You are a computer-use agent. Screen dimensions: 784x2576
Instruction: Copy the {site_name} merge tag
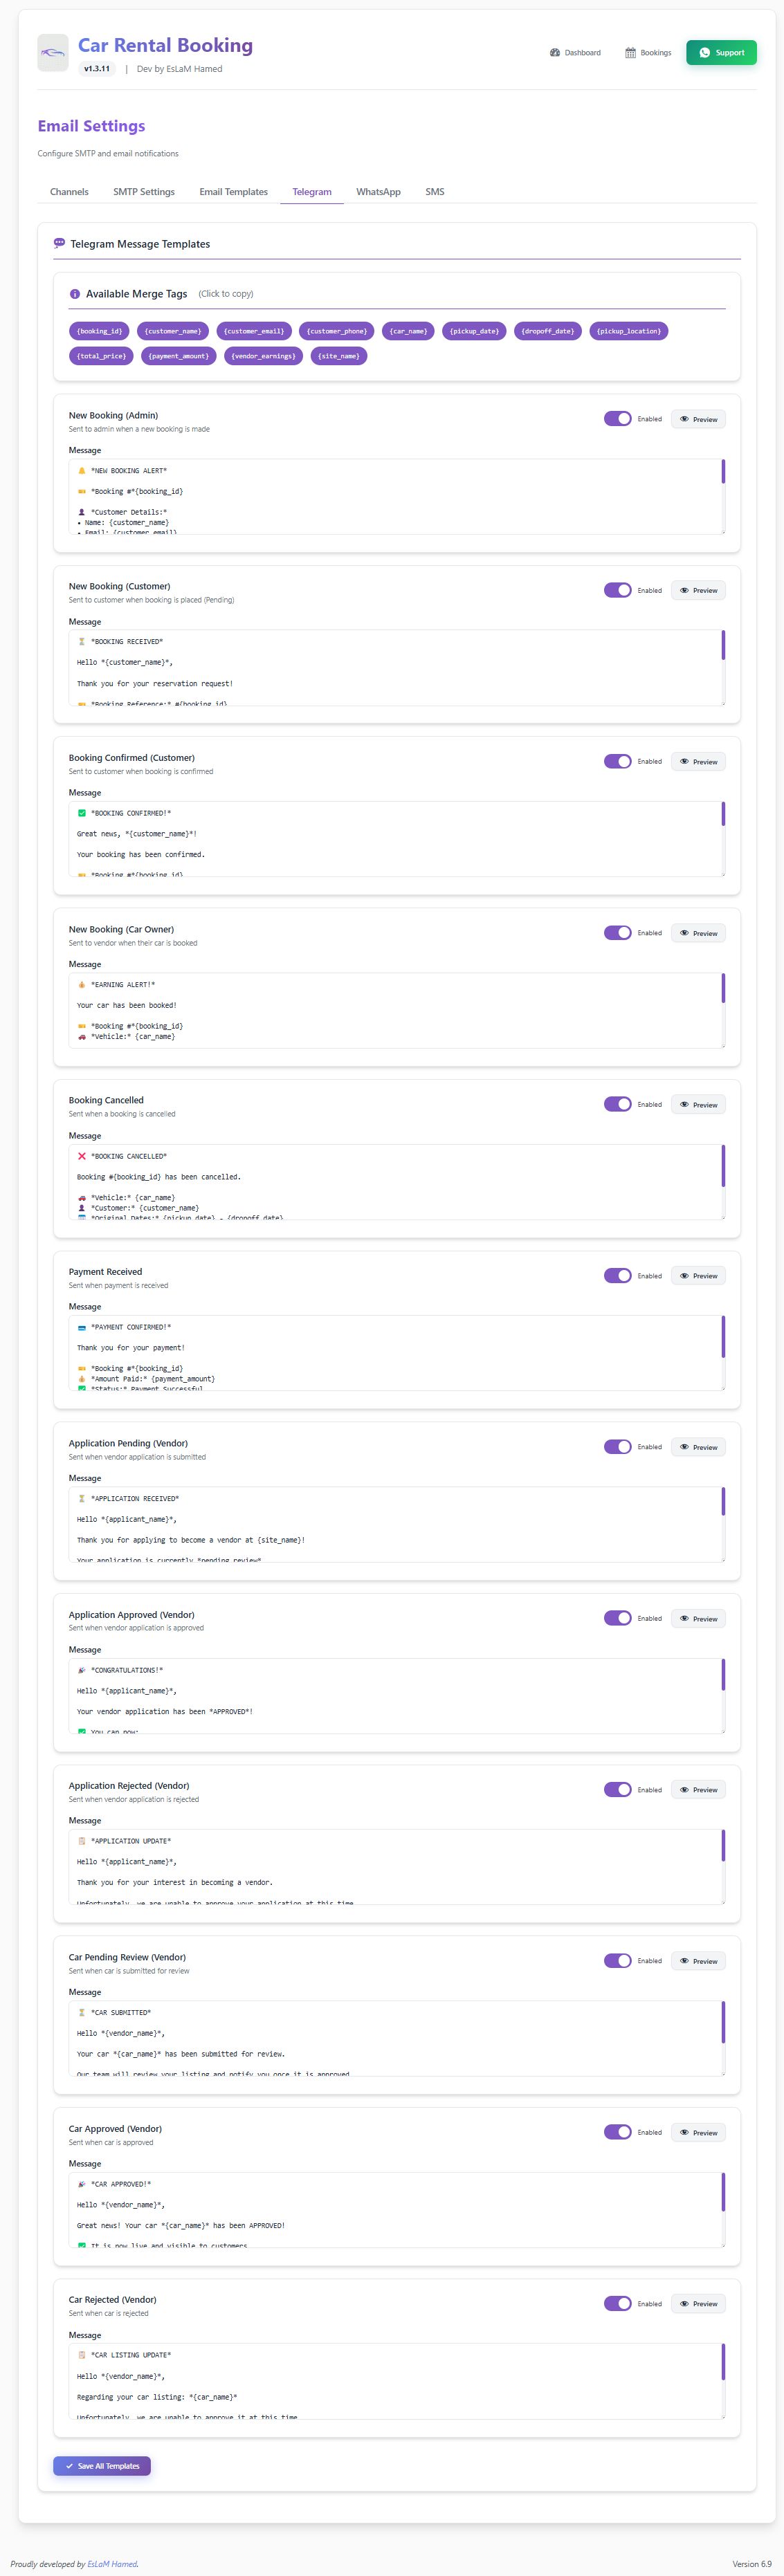[338, 356]
